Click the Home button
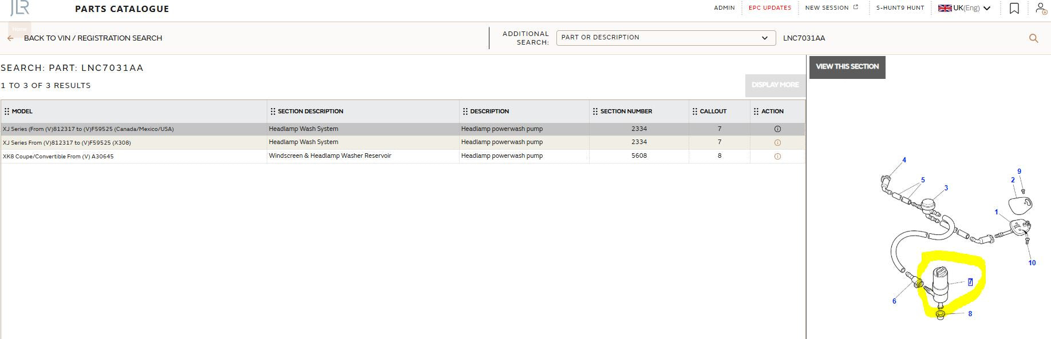The width and height of the screenshot is (1051, 339). tap(19, 29)
